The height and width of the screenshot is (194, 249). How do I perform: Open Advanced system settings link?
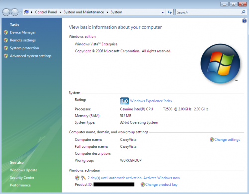pyautogui.click(x=31, y=56)
